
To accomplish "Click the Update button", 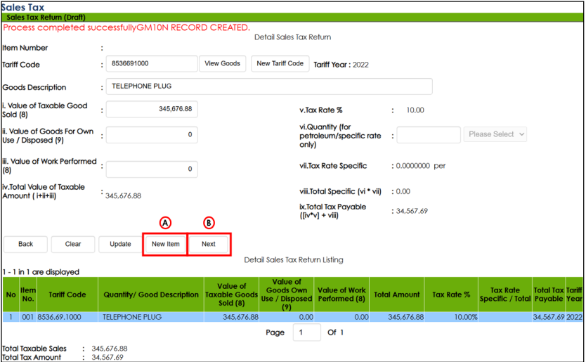I will pos(120,245).
